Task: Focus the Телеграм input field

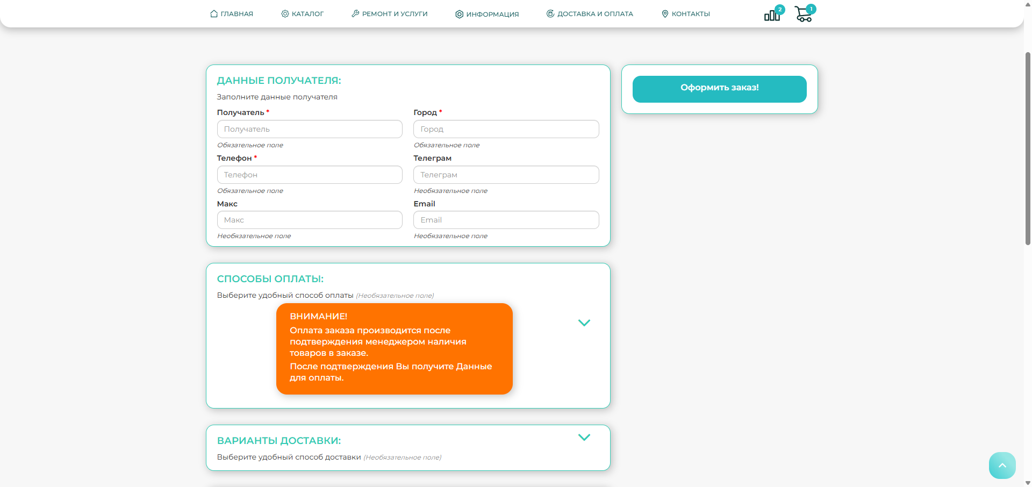Action: (x=506, y=175)
